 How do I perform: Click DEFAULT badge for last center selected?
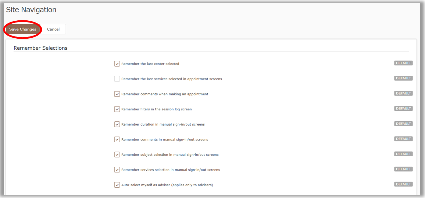pyautogui.click(x=403, y=63)
